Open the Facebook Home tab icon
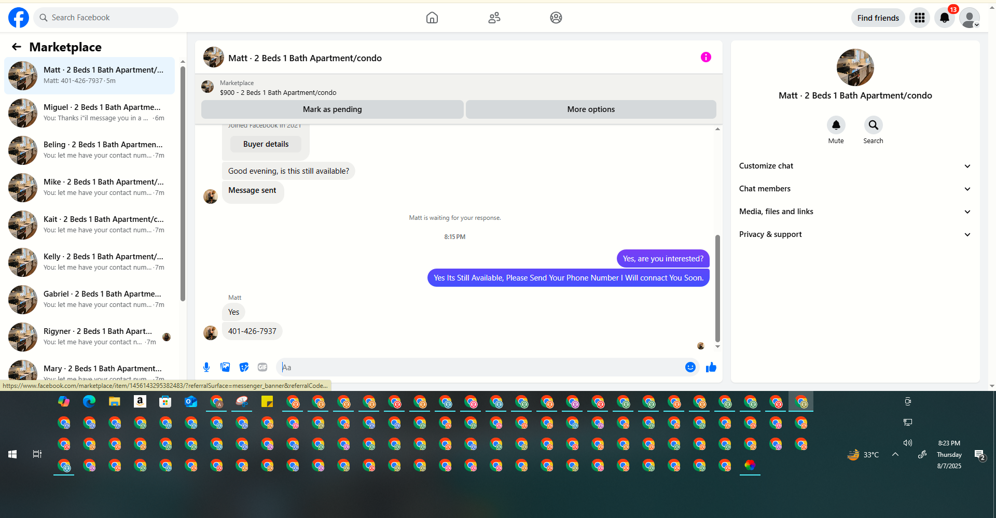Image resolution: width=996 pixels, height=518 pixels. 432,18
